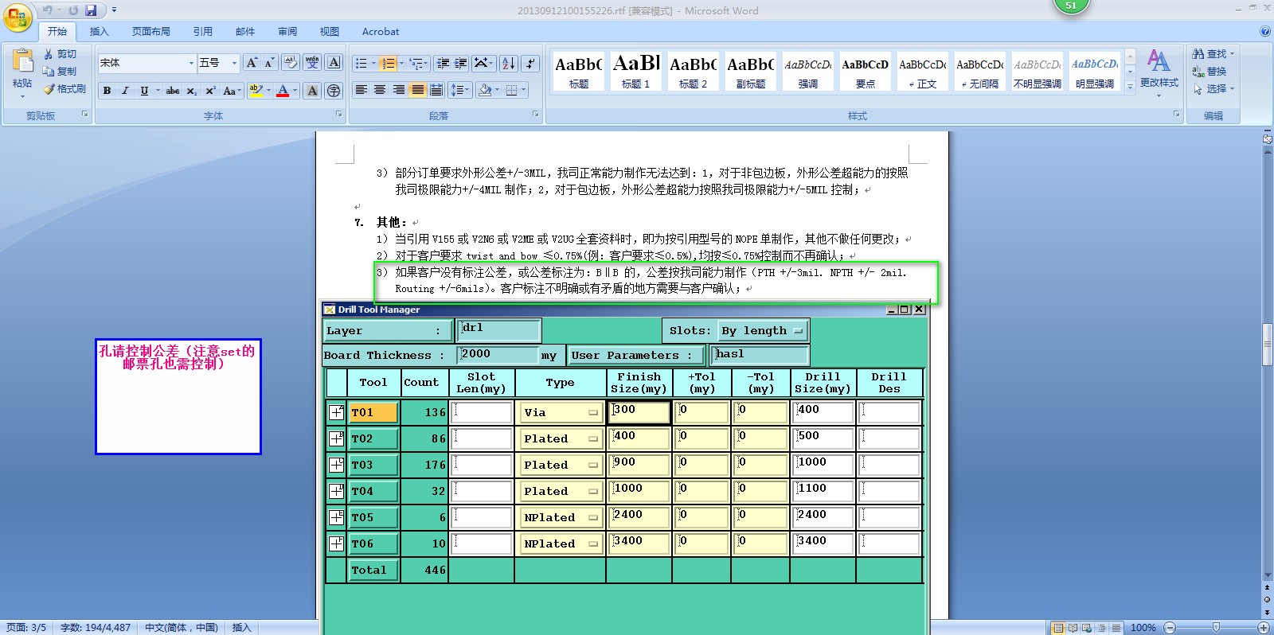The height and width of the screenshot is (635, 1274).
Task: Click the Shrink Font icon
Action: coord(269,63)
